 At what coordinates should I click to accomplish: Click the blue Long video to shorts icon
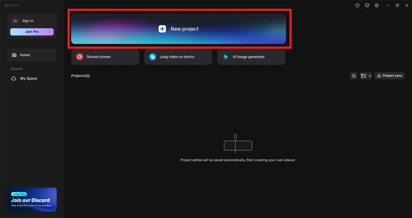coord(153,57)
